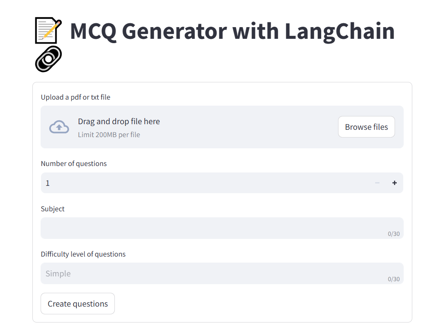Screen dimensions: 430x329
Task: Select the Difficulty level input with Simple placeholder
Action: pos(212,273)
